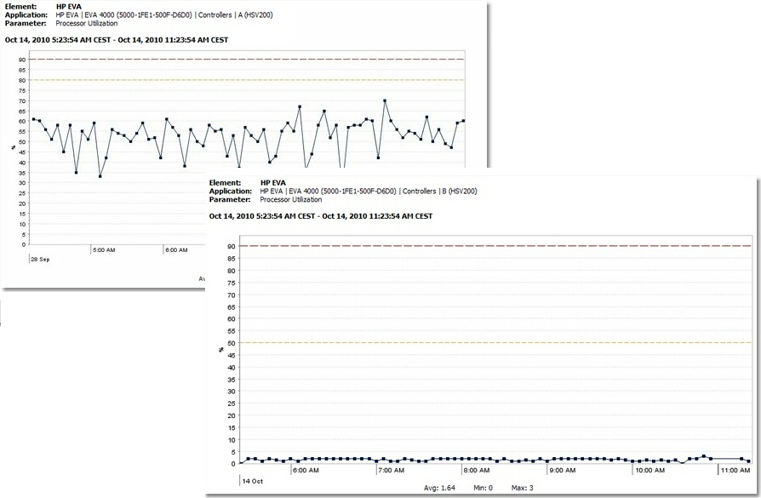This screenshot has width=761, height=498.
Task: Click the '%' y-axis title on Controller B
Action: (x=221, y=349)
